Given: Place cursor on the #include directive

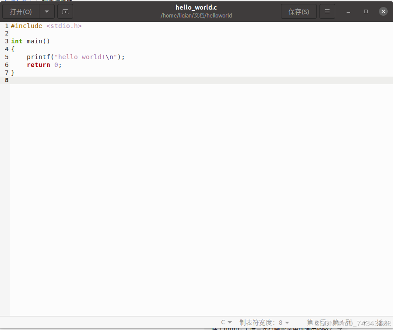Looking at the screenshot, I should tap(27, 26).
